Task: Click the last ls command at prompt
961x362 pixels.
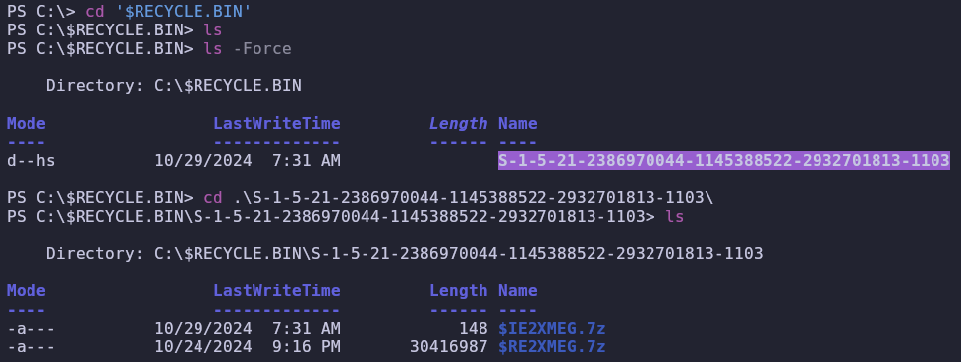Action: (x=674, y=217)
